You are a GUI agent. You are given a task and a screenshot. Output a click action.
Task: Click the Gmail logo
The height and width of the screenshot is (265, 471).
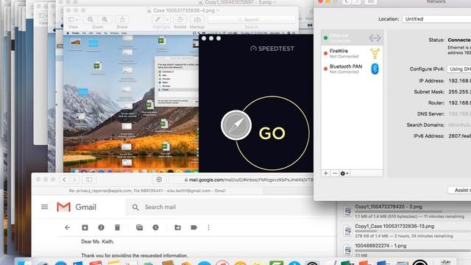[77, 207]
